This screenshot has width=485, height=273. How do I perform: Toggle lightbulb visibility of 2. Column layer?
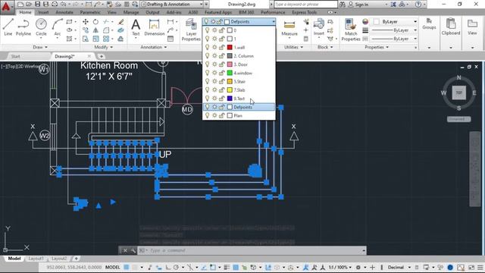[x=207, y=55]
